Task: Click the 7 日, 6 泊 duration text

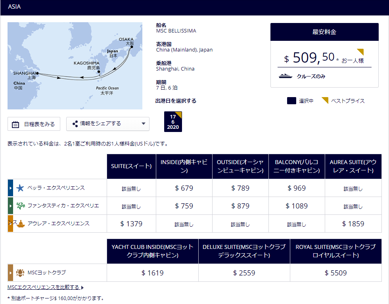Action: tap(167, 88)
